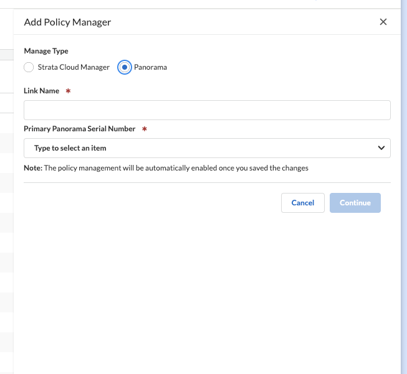Click the red asterisk beside Link Name

tap(68, 91)
